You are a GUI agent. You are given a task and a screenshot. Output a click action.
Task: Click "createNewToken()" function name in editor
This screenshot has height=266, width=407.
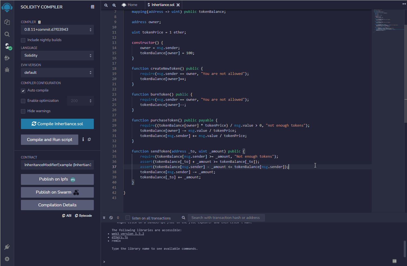[x=167, y=69]
